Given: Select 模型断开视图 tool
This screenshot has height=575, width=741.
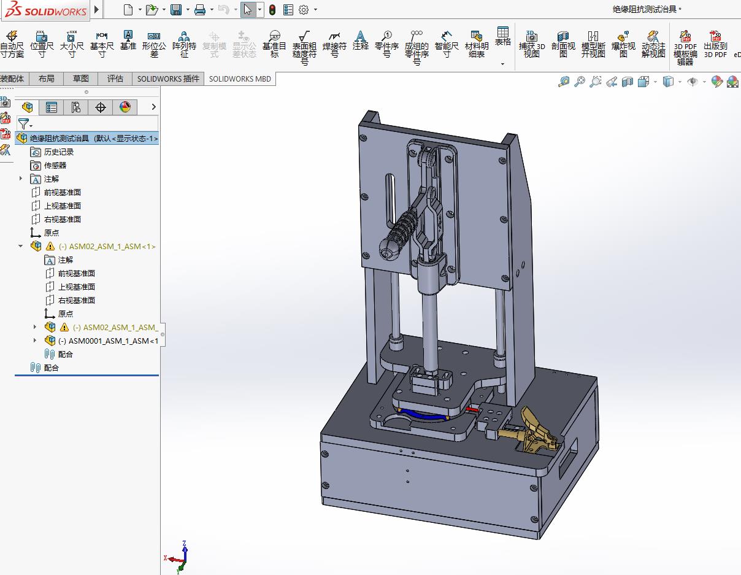Looking at the screenshot, I should [x=593, y=44].
